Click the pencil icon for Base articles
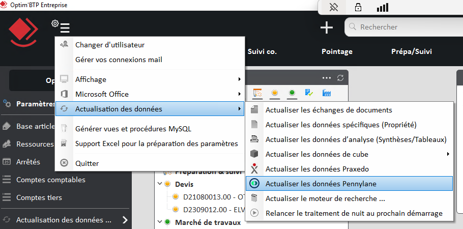This screenshot has height=229, width=463. click(7, 126)
